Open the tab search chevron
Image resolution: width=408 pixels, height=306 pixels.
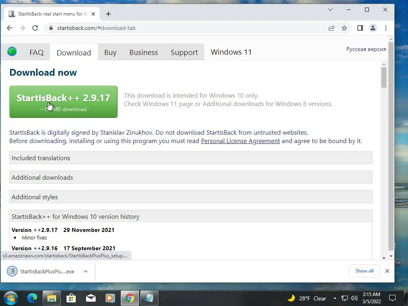[330, 10]
